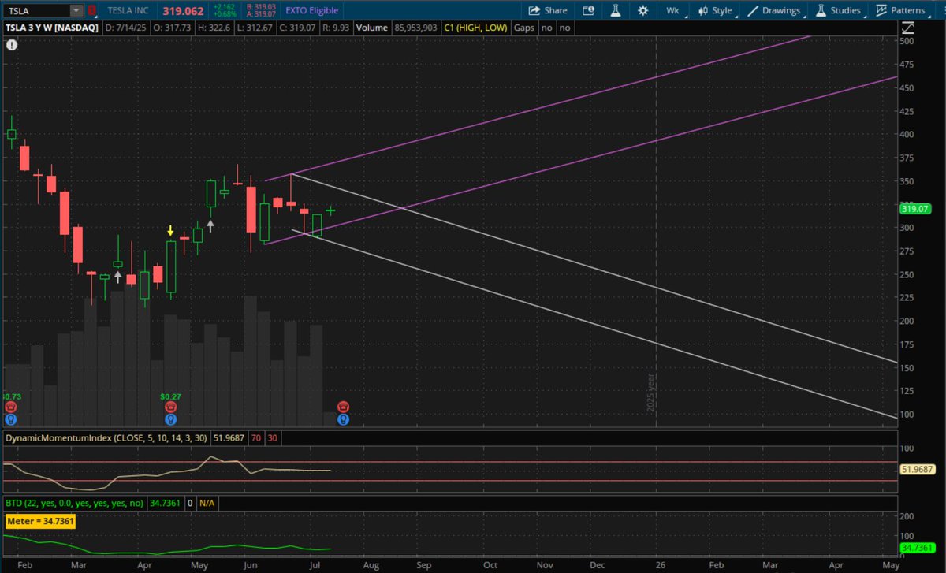This screenshot has width=946, height=573.
Task: Click the Volume label in header
Action: pyautogui.click(x=371, y=28)
